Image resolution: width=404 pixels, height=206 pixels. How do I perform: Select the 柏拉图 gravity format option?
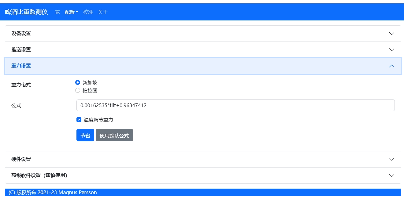click(x=78, y=91)
